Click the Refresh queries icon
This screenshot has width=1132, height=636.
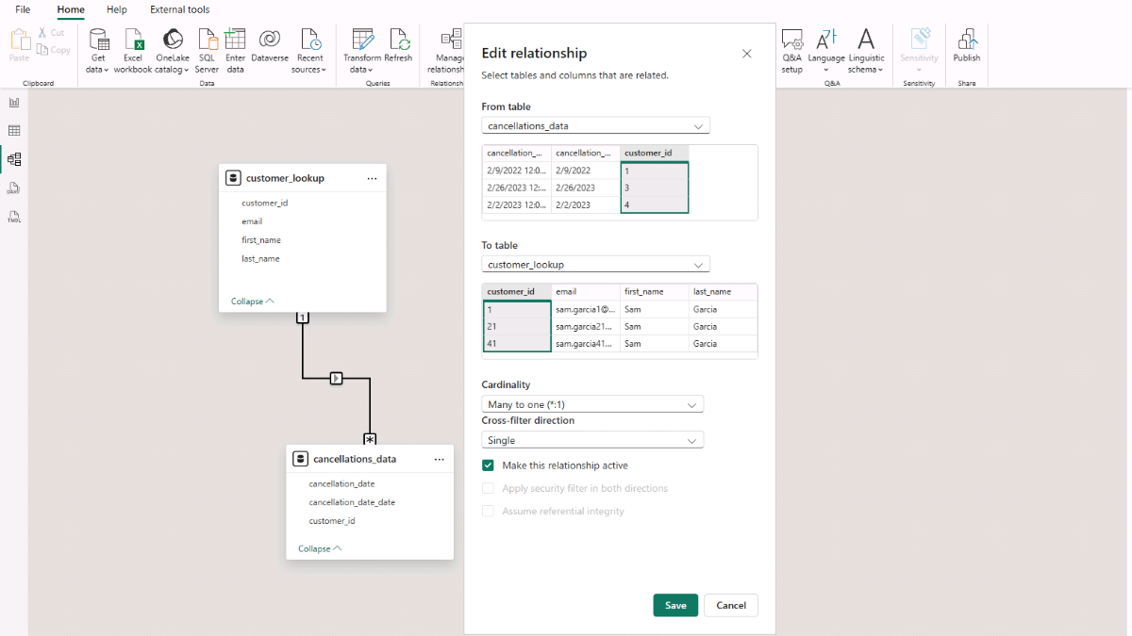[x=398, y=40]
